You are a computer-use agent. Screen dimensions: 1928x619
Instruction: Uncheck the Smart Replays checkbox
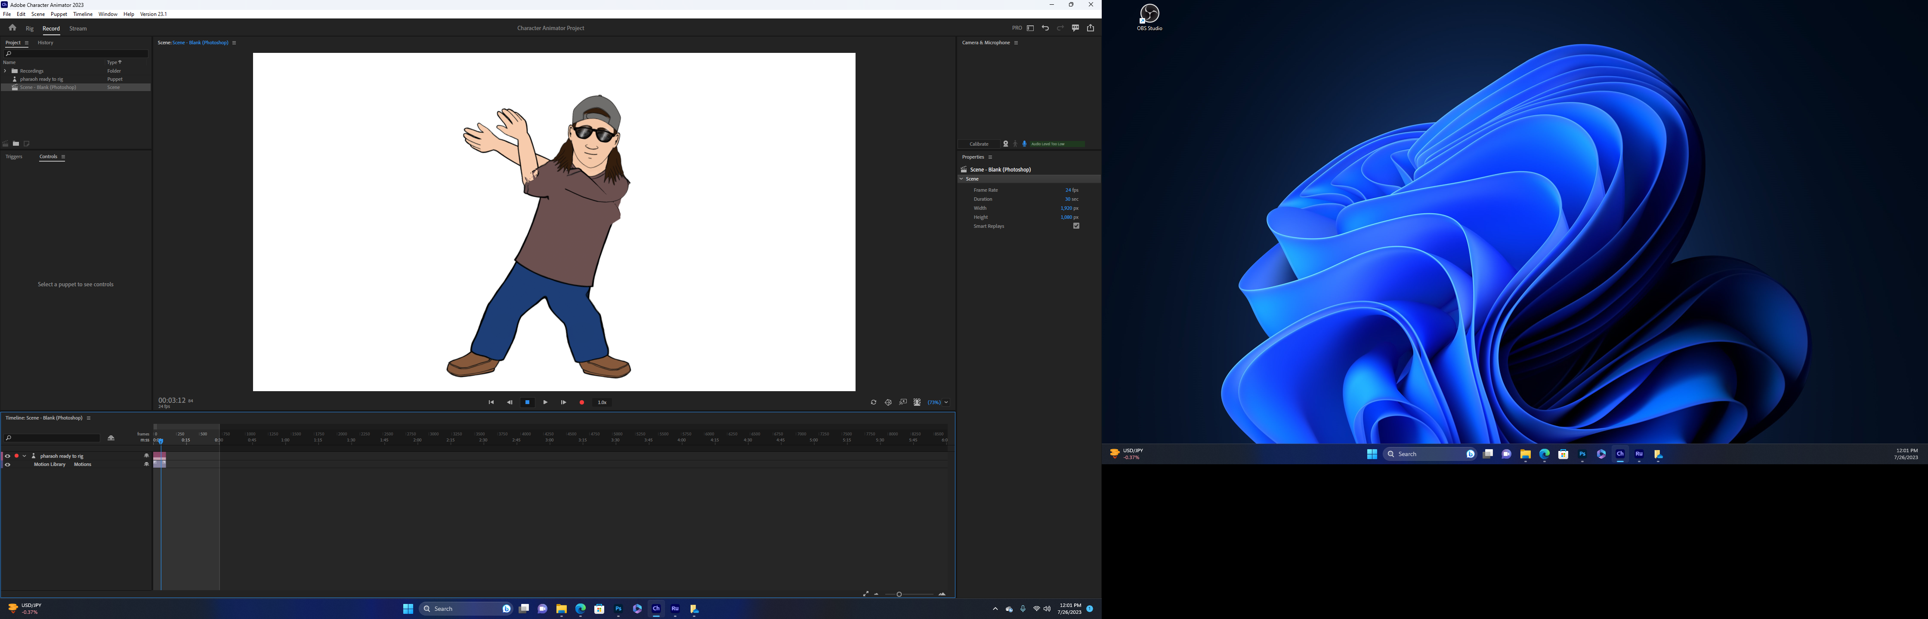tap(1076, 226)
